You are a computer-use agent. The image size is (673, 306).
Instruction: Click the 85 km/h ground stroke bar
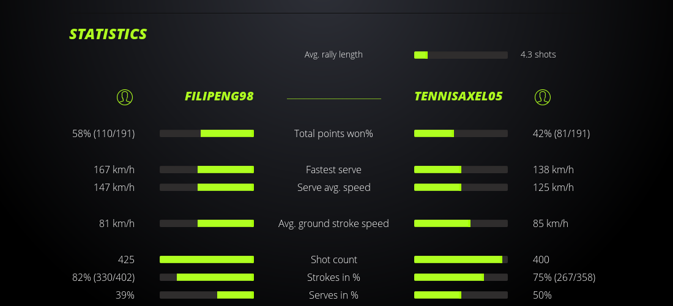tap(461, 223)
